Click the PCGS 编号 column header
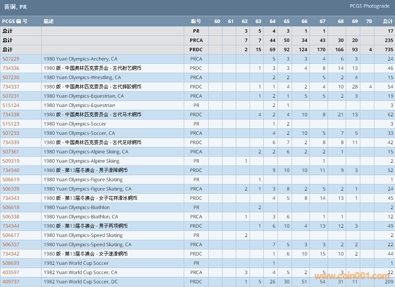 [15, 21]
